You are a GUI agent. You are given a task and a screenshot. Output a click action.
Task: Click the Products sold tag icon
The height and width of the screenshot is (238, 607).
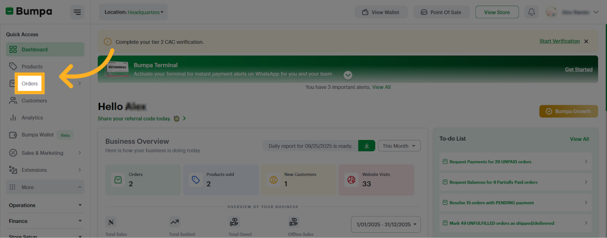click(x=196, y=180)
